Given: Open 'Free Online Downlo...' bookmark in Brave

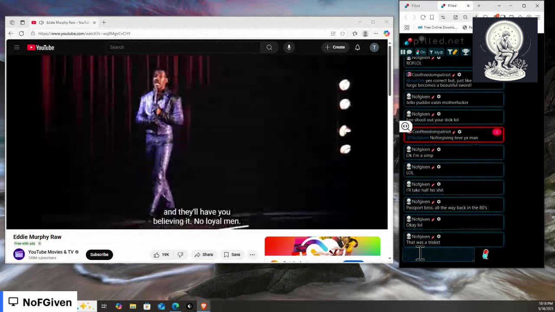Looking at the screenshot, I should [437, 27].
